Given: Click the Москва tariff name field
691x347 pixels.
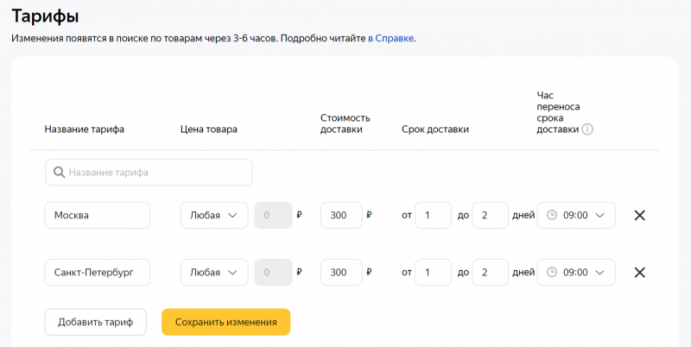Looking at the screenshot, I should tap(97, 216).
